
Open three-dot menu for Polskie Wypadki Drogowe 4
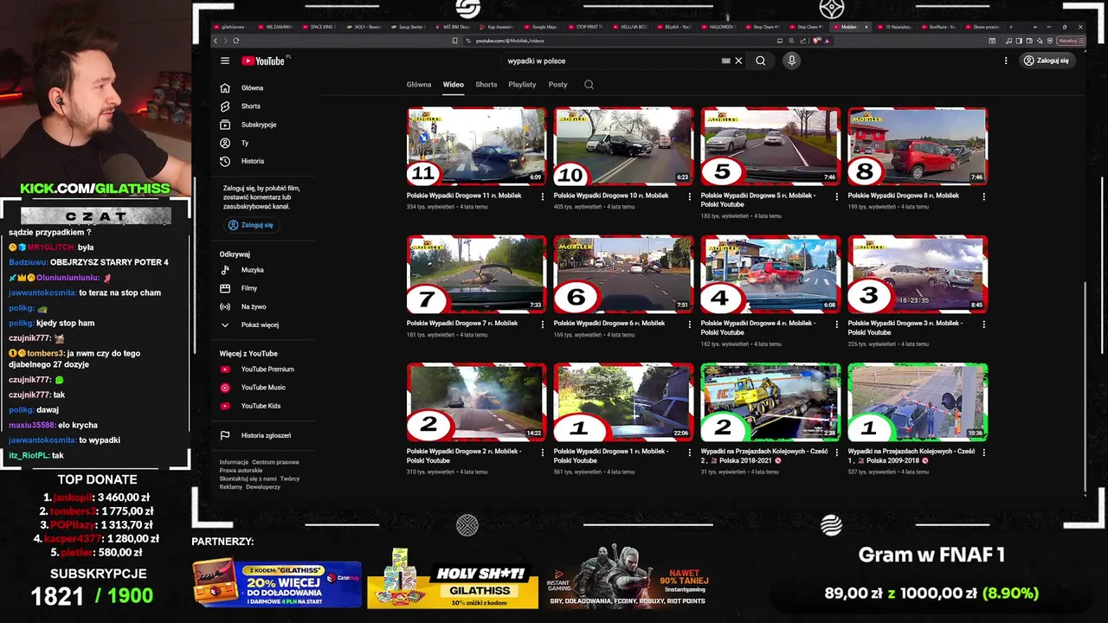836,324
